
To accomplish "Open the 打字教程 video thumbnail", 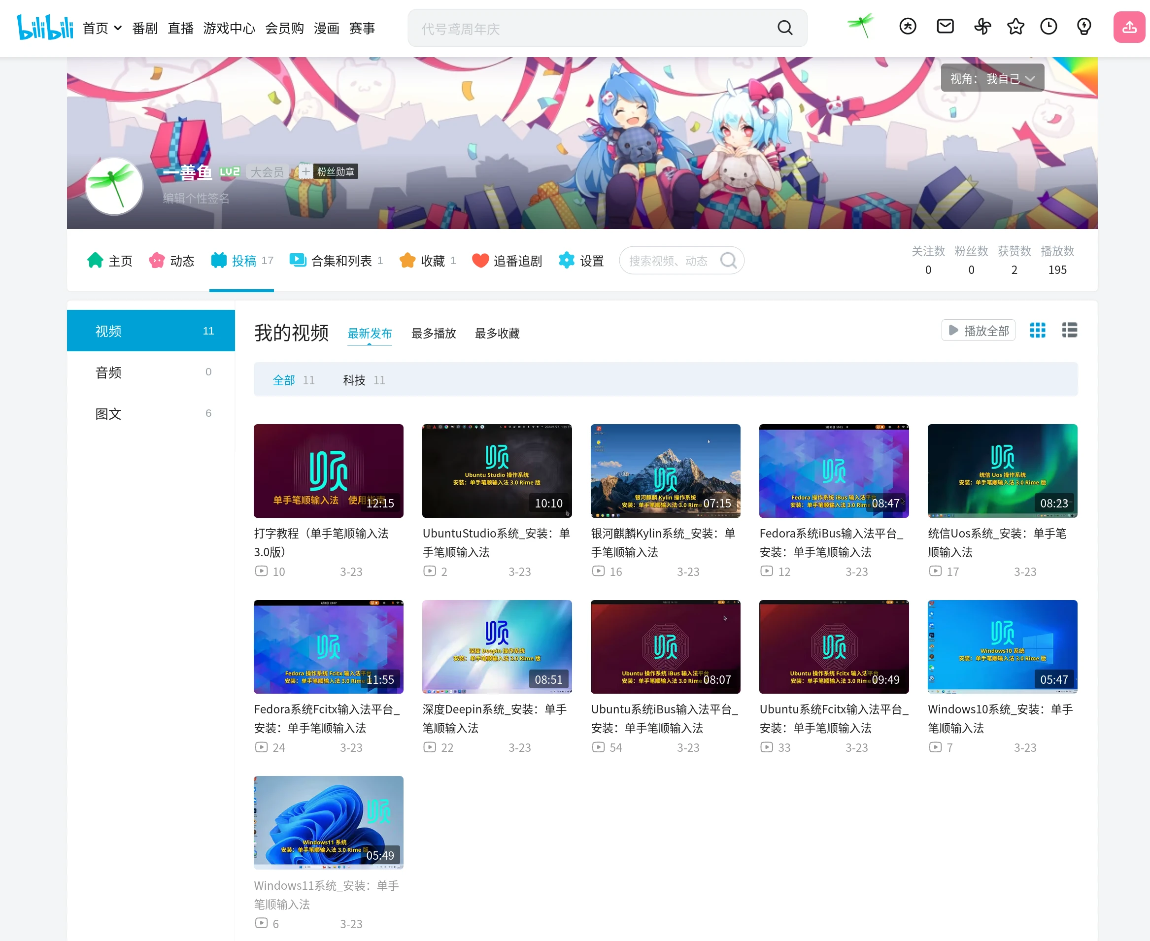I will tap(328, 470).
